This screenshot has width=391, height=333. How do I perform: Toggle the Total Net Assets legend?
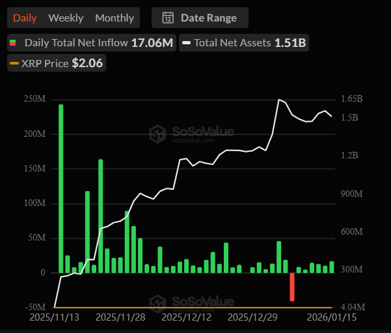tap(244, 43)
